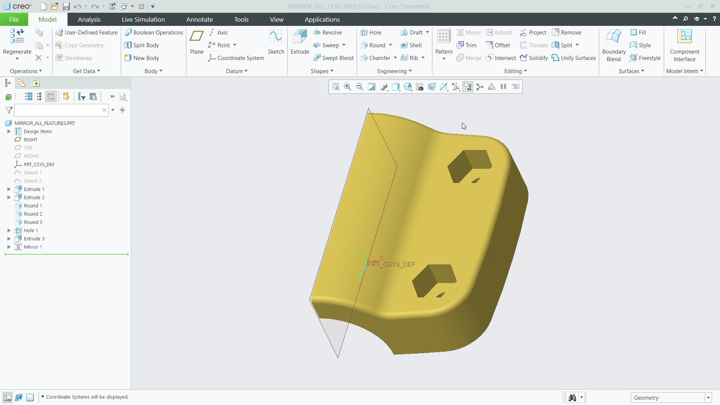Open the Saved Orientations icon
This screenshot has width=720, height=405.
(x=408, y=87)
